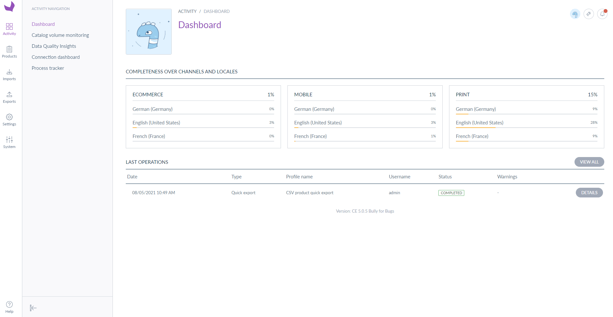Collapse the activity navigation panel

pos(33,308)
